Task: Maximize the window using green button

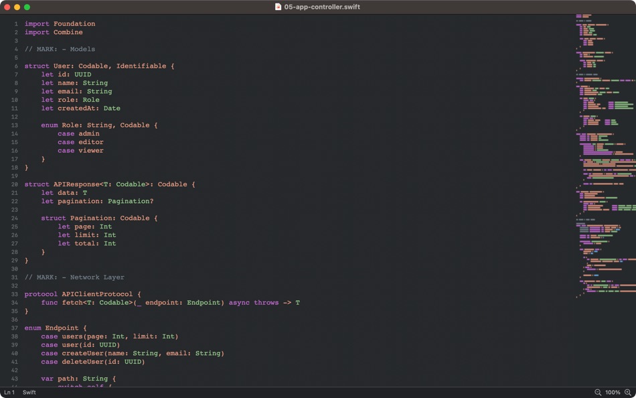Action: [27, 7]
